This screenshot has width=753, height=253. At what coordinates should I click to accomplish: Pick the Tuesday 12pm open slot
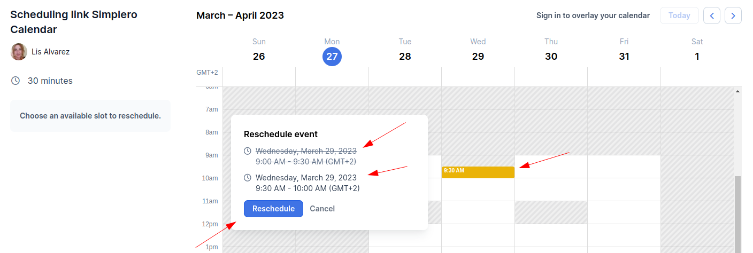coord(405,235)
